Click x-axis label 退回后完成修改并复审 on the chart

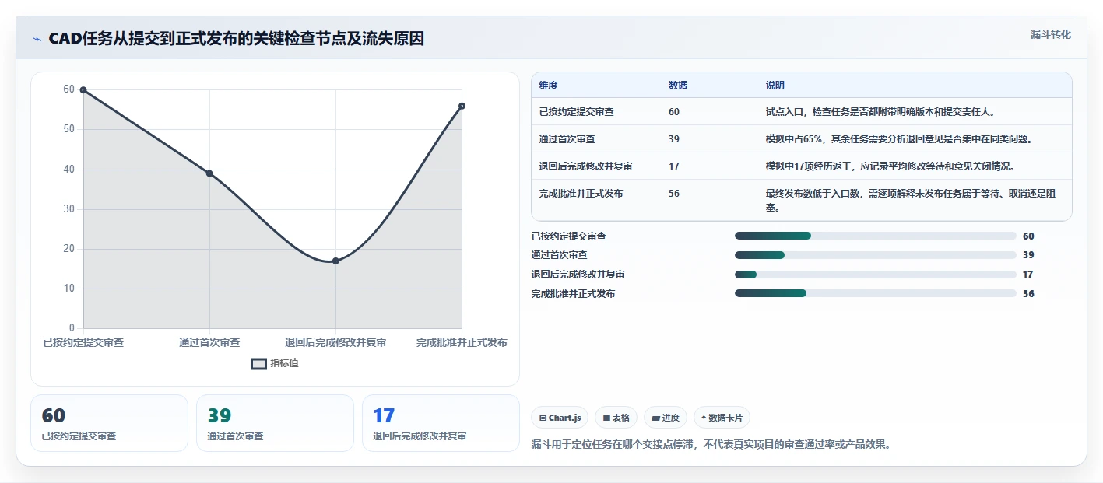335,342
